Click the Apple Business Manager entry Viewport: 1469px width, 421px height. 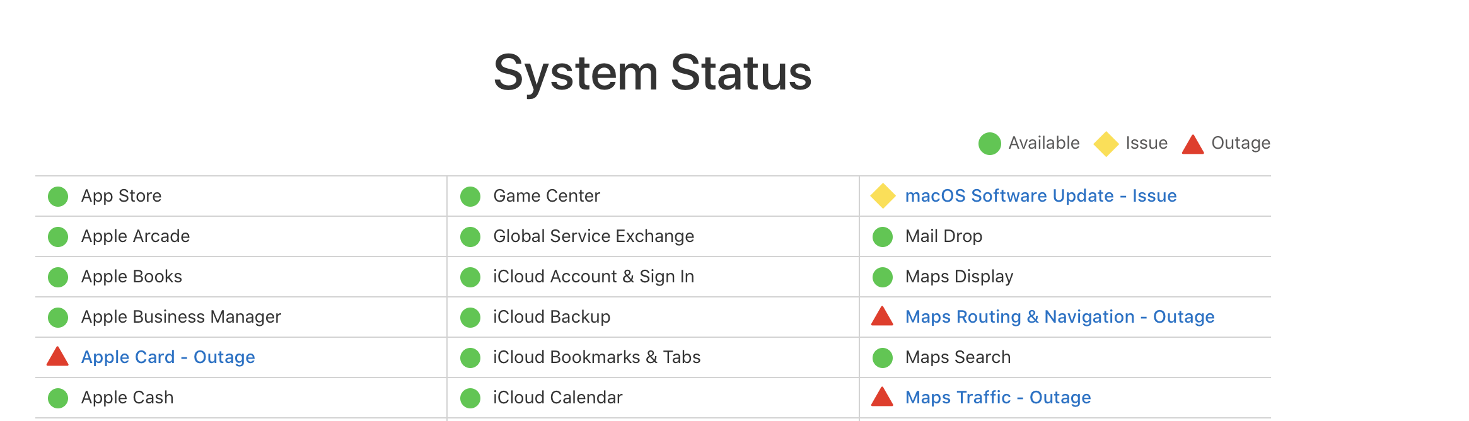coord(181,317)
